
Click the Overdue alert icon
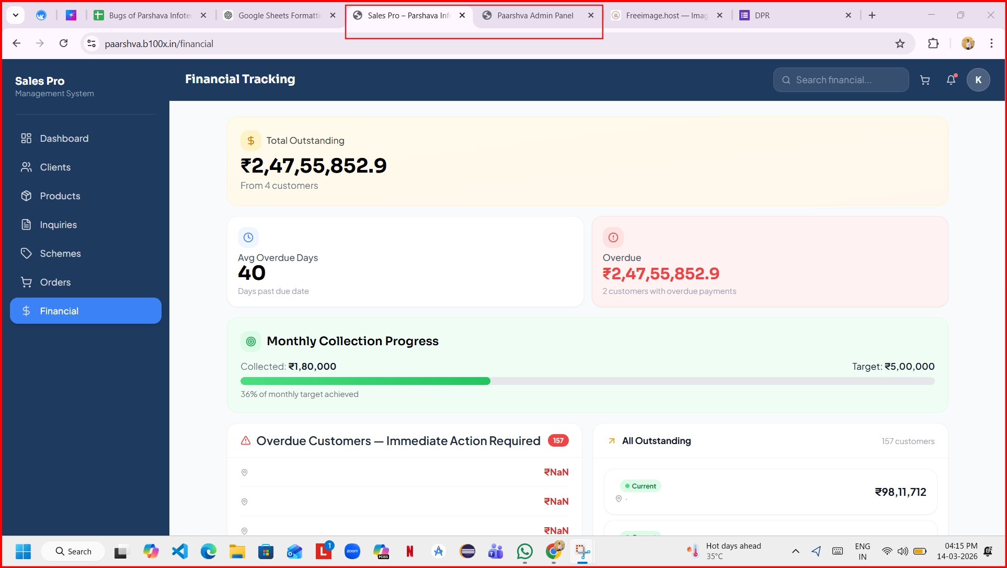613,237
